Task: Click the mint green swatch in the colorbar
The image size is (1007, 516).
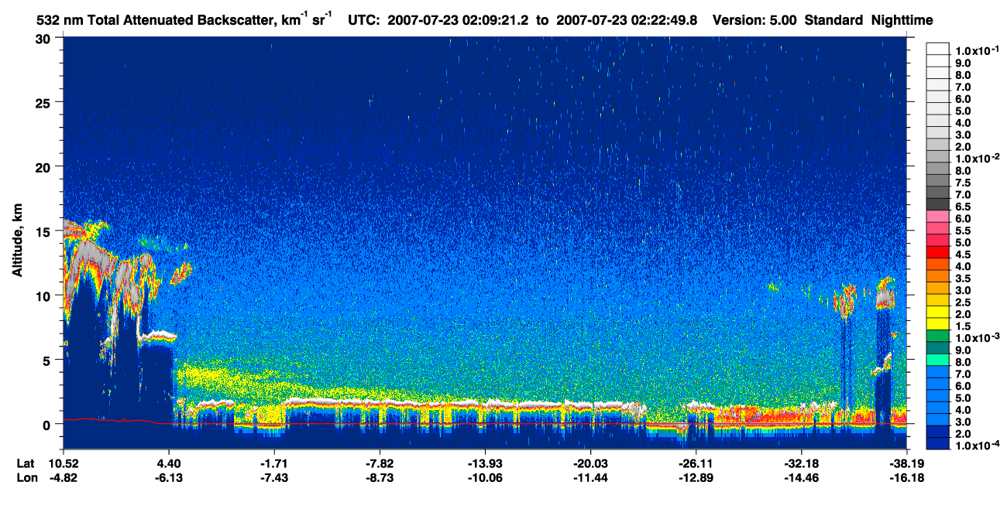Action: click(x=938, y=361)
